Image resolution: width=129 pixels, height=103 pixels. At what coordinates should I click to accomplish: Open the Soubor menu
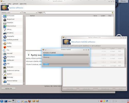click(4, 4)
